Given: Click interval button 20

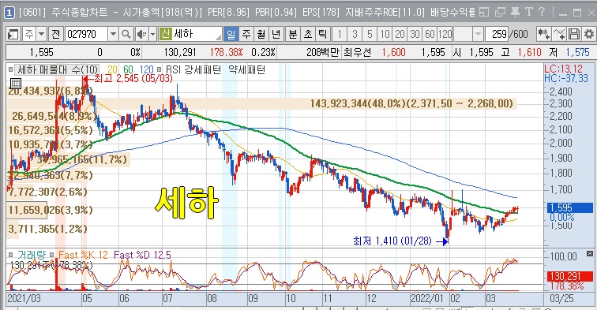Looking at the screenshot, I should coord(400,34).
